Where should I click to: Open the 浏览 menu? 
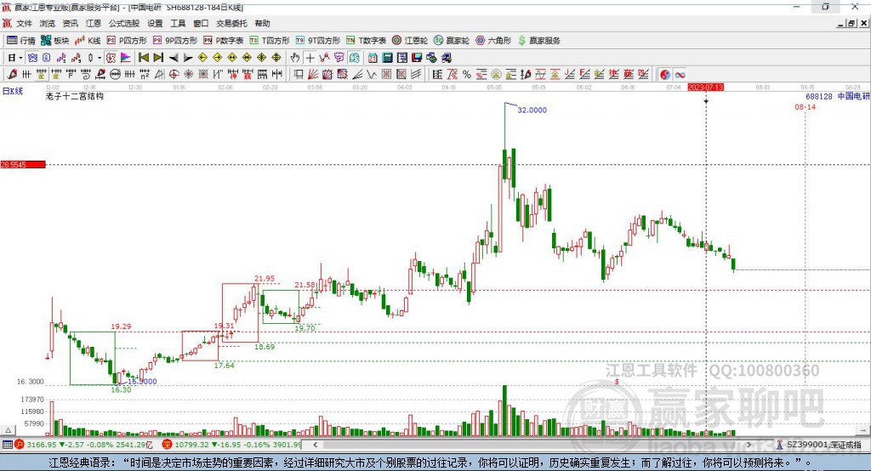(x=48, y=23)
